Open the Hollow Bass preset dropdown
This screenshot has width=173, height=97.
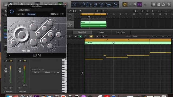pos(34,10)
